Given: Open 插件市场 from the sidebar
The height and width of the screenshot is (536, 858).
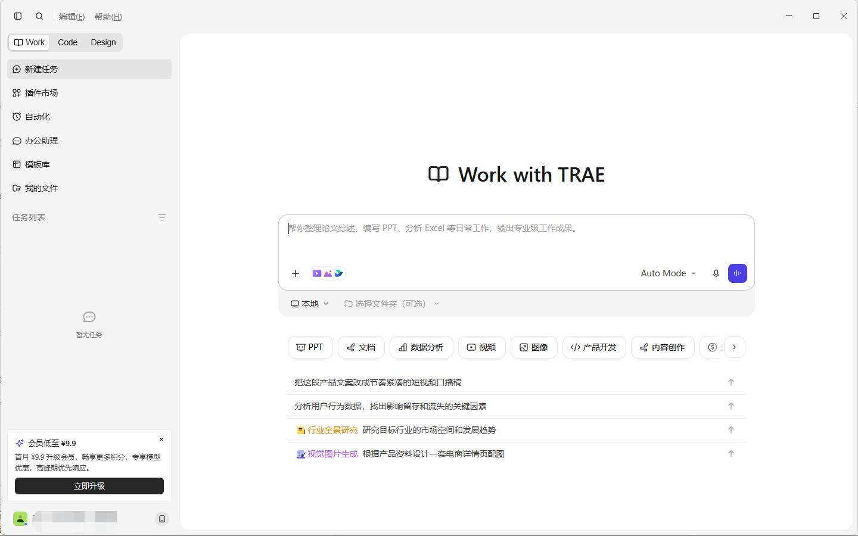Looking at the screenshot, I should tap(89, 93).
